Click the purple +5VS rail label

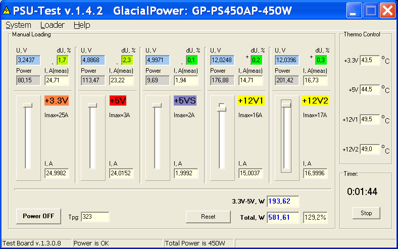[x=185, y=101]
